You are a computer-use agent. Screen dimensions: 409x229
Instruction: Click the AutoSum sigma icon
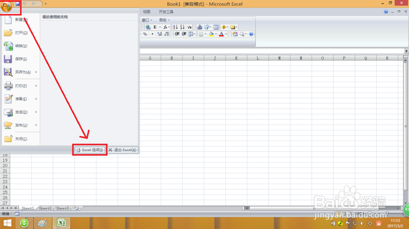tap(155, 27)
